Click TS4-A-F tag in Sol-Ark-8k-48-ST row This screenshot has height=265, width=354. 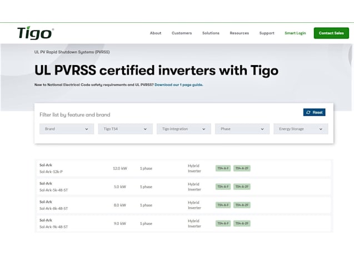tap(223, 205)
